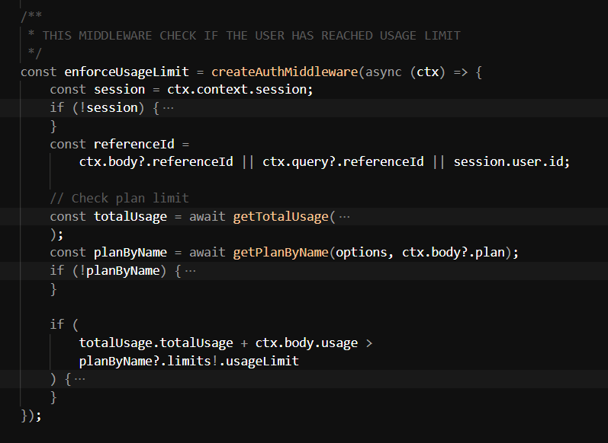The height and width of the screenshot is (443, 608).
Task: Click the getTotalUsage function name
Action: pyautogui.click(x=280, y=217)
